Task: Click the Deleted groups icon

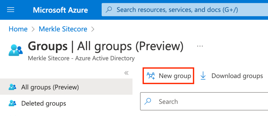Action: [12, 103]
